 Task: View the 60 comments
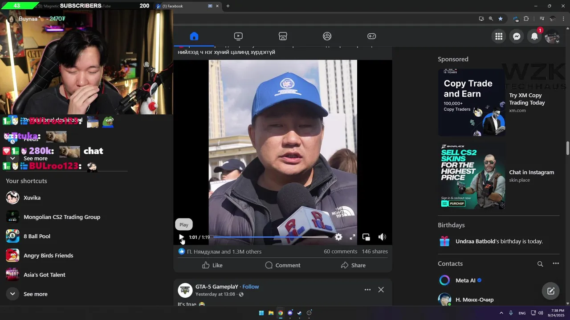340,252
